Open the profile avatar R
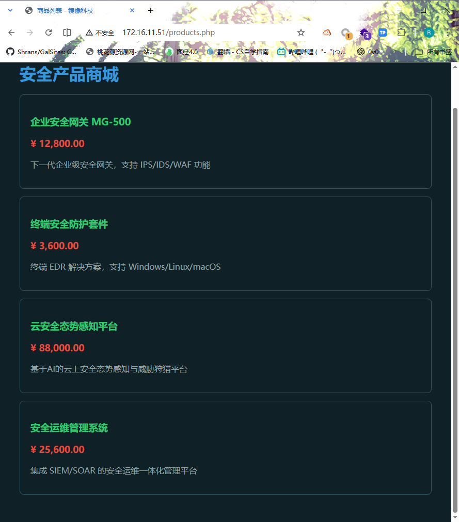 pos(429,32)
